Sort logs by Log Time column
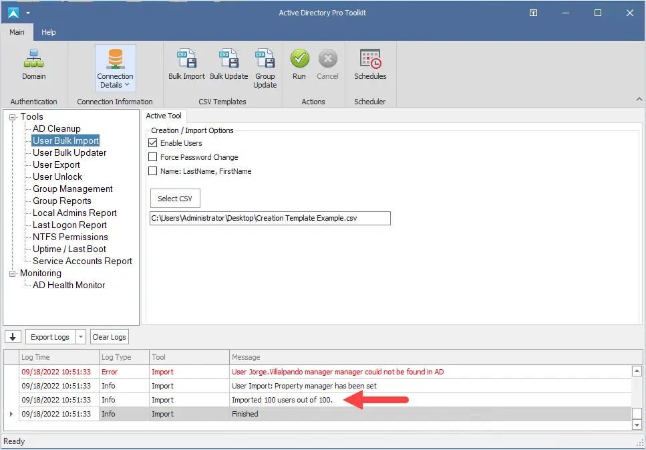646x450 pixels. [59, 357]
